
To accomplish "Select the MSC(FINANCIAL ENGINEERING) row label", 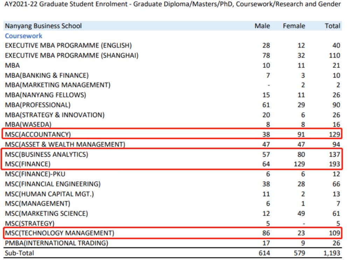I will tap(52, 184).
